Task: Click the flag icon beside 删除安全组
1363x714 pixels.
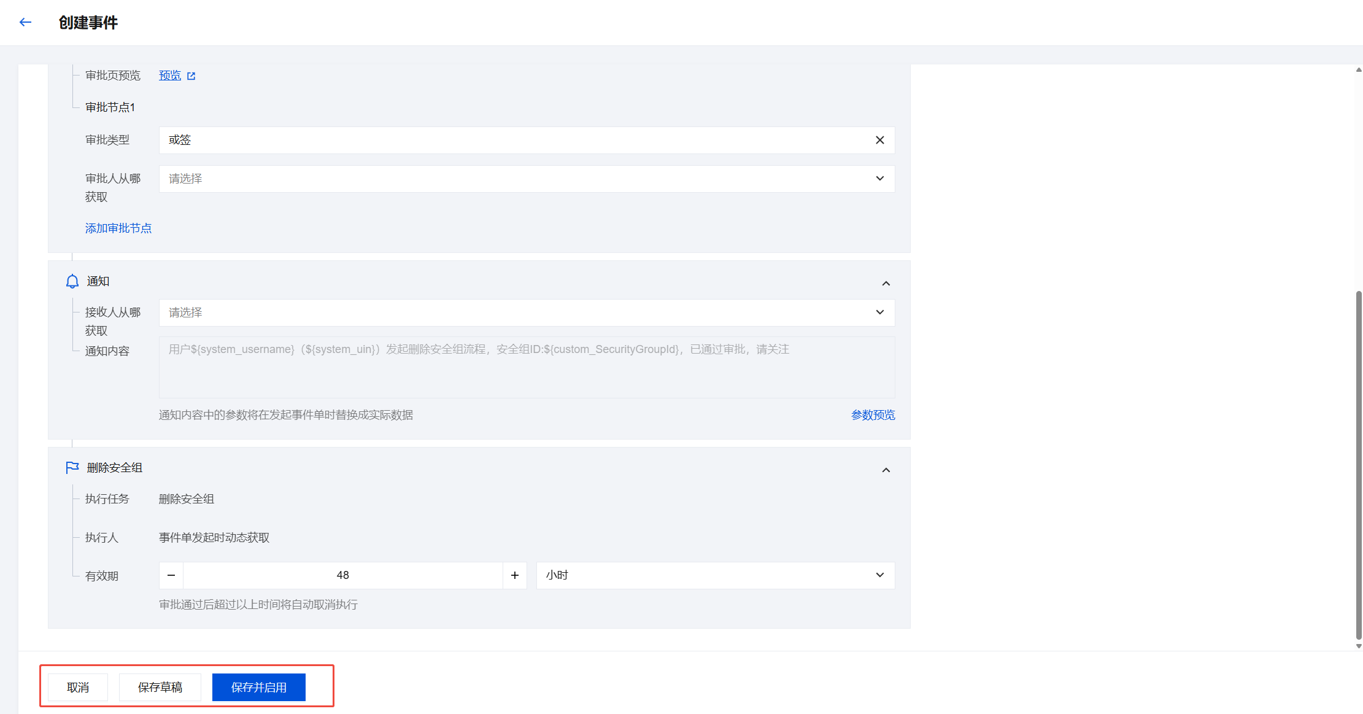Action: [x=72, y=468]
